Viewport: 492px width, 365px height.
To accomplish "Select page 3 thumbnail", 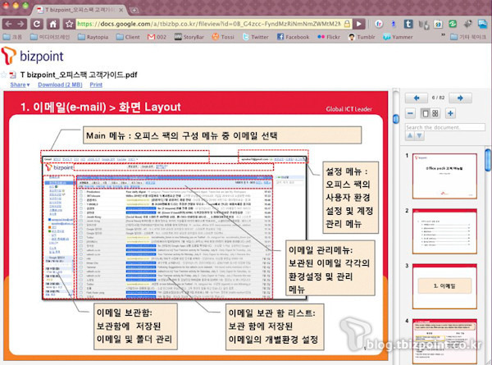I will tap(444, 286).
